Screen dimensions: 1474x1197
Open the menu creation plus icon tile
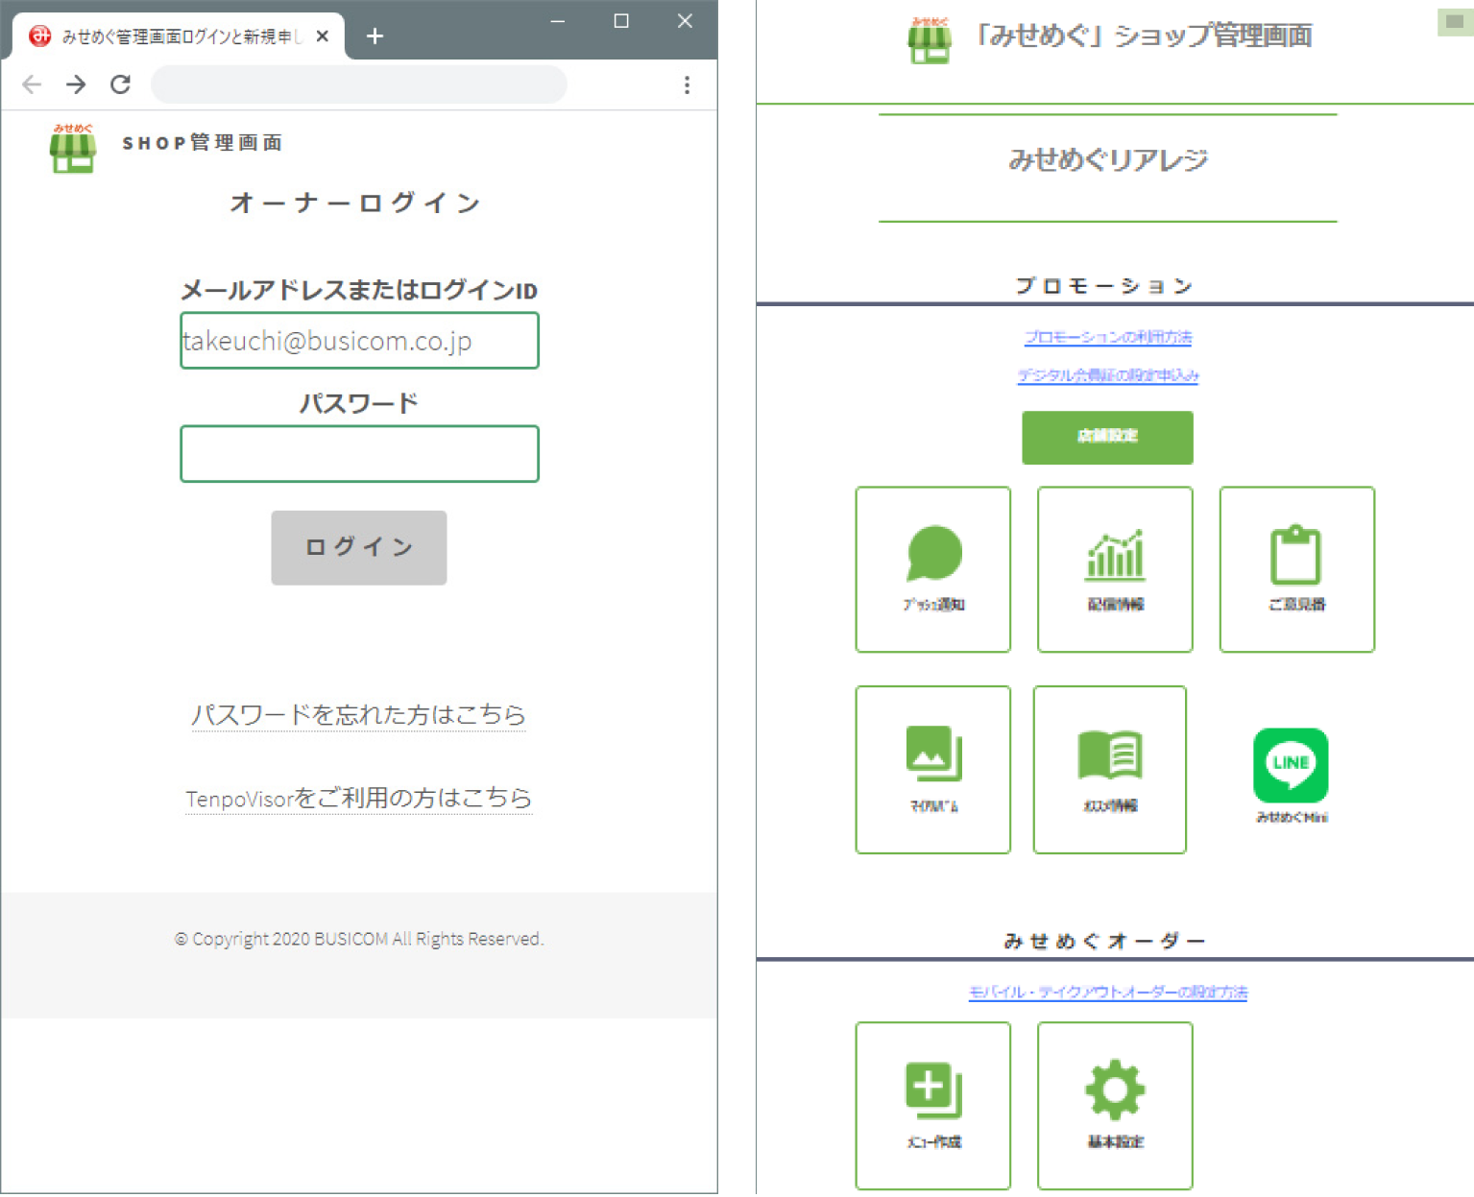tap(932, 1106)
